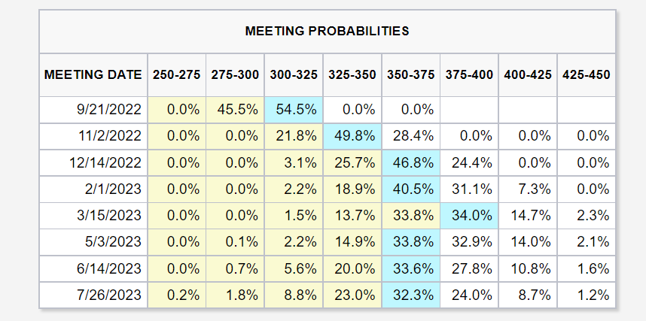Click the 5/3/2023 meeting date cell

tap(93, 241)
